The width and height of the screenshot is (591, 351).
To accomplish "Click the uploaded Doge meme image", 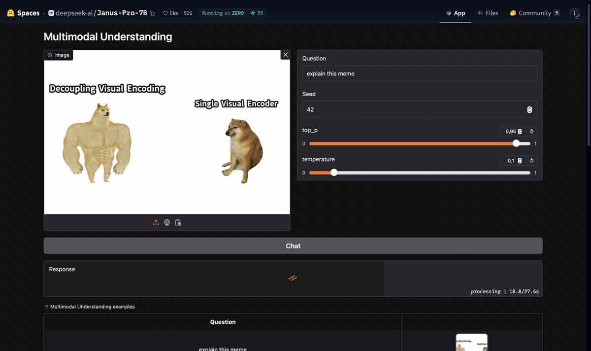I will point(167,132).
